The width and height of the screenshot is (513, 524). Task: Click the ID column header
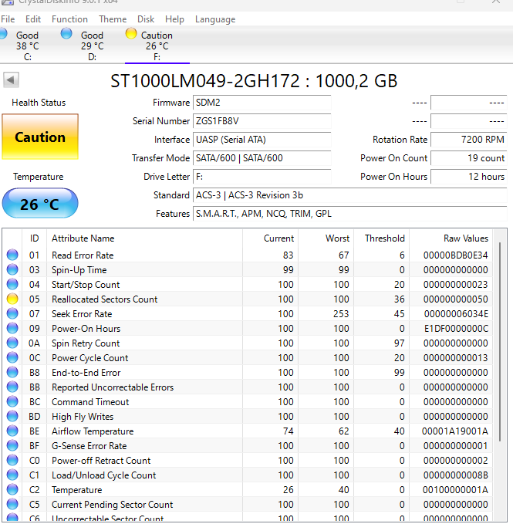click(35, 238)
